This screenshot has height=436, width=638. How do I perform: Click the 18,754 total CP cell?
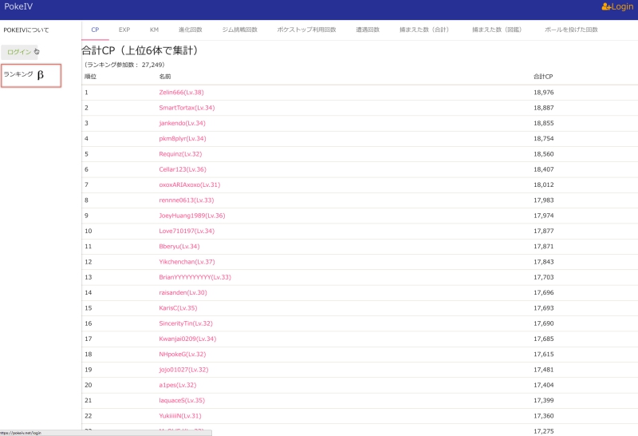(x=544, y=139)
